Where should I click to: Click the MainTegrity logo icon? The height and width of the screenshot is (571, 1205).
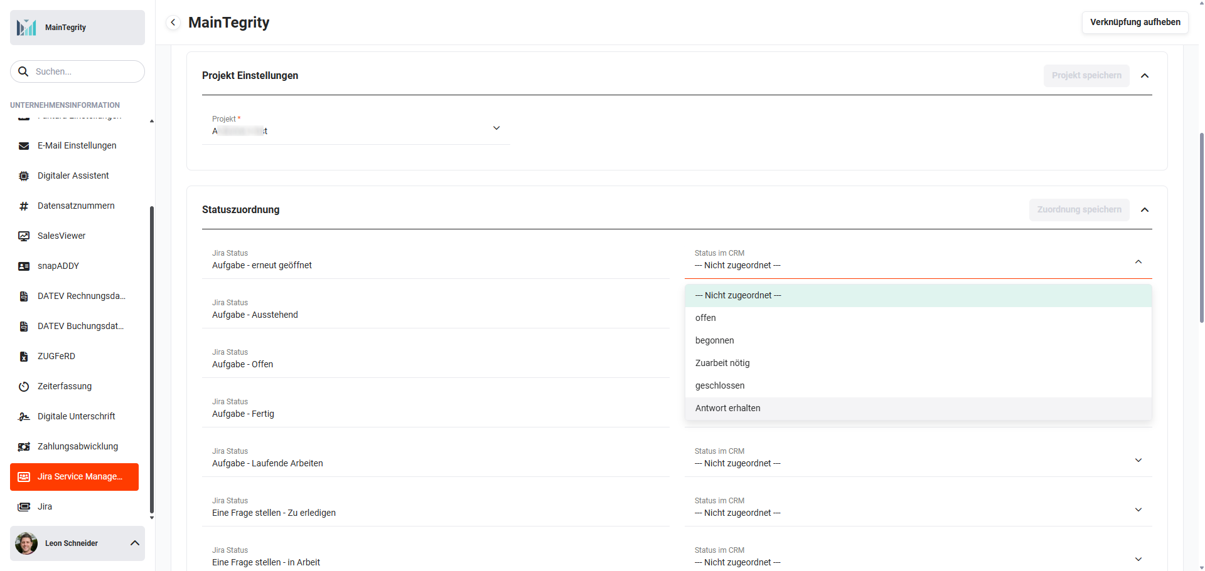26,28
